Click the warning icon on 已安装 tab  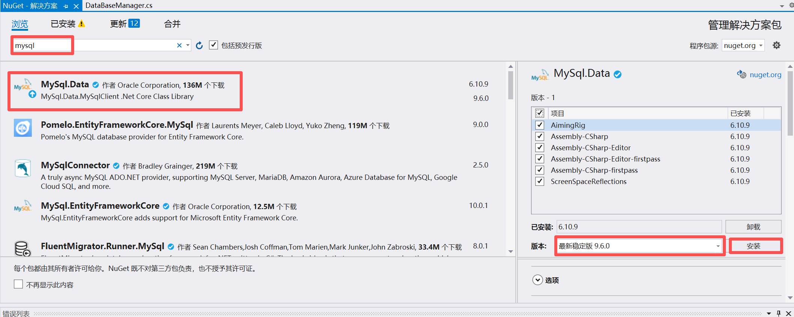coord(82,24)
